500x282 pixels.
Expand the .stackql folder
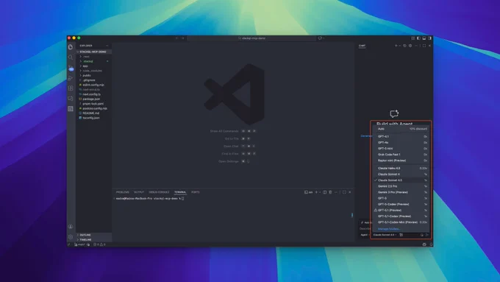coord(94,61)
